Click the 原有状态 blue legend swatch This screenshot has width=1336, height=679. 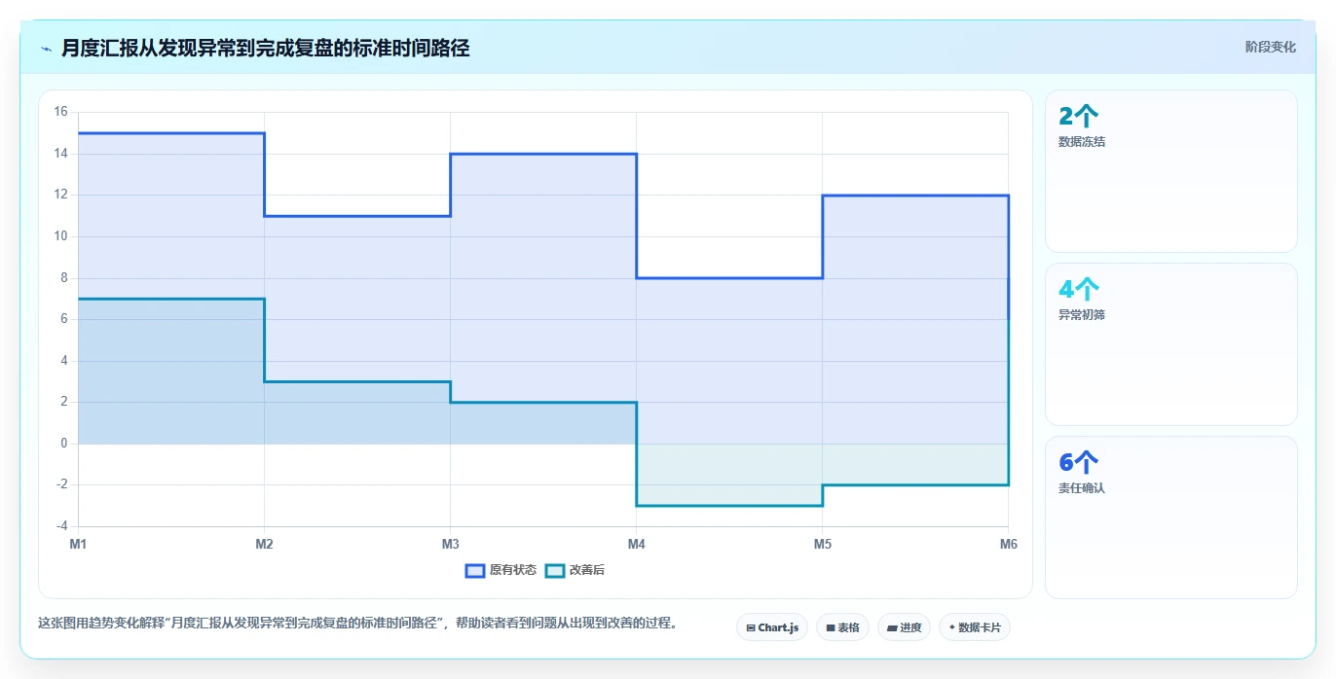pyautogui.click(x=475, y=570)
